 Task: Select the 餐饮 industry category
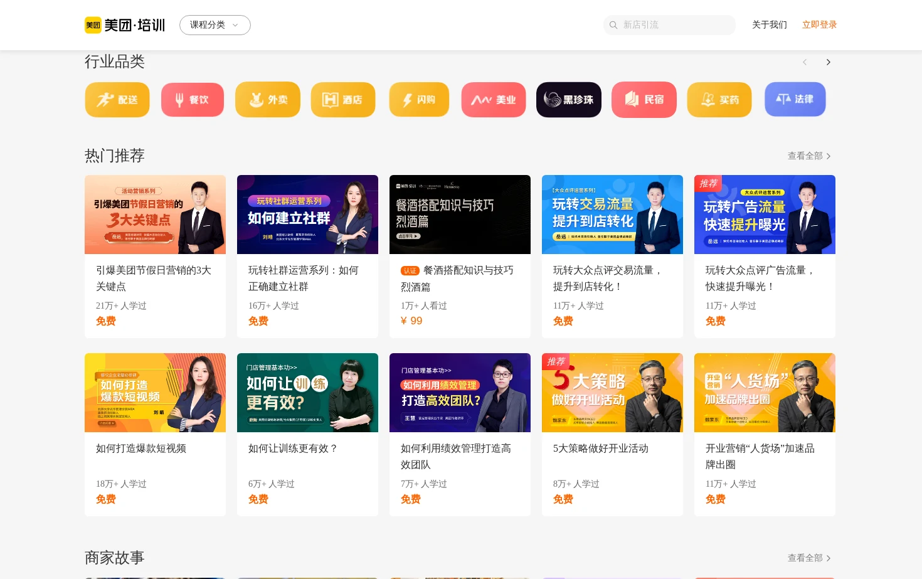193,100
